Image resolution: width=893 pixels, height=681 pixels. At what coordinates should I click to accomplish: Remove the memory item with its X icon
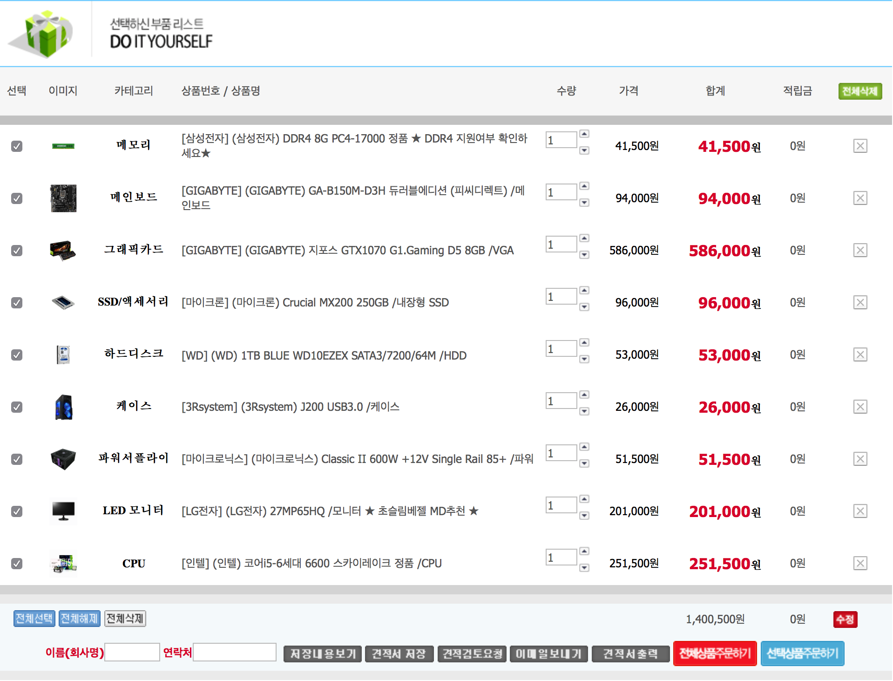click(859, 146)
